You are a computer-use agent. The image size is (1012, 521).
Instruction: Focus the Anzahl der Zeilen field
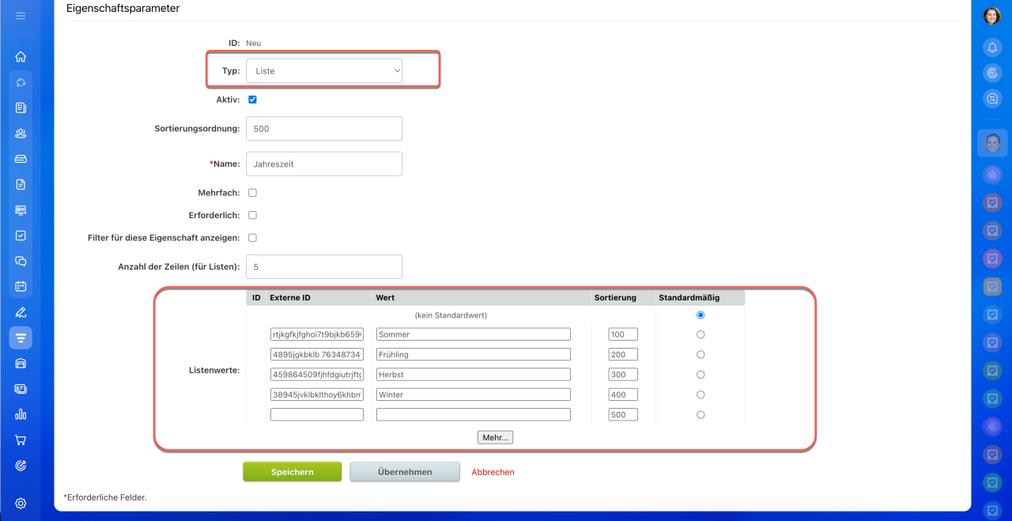point(324,266)
